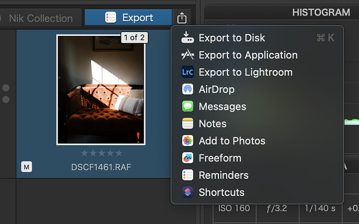Click the Freeform app icon
This screenshot has height=224, width=359.
(187, 158)
